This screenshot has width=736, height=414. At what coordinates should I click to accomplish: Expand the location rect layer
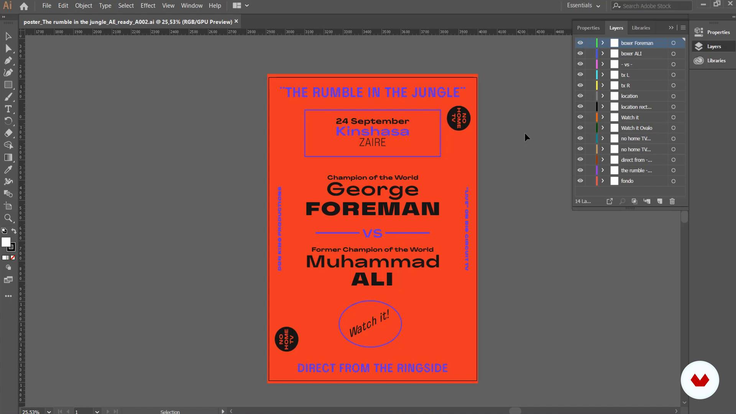(603, 107)
